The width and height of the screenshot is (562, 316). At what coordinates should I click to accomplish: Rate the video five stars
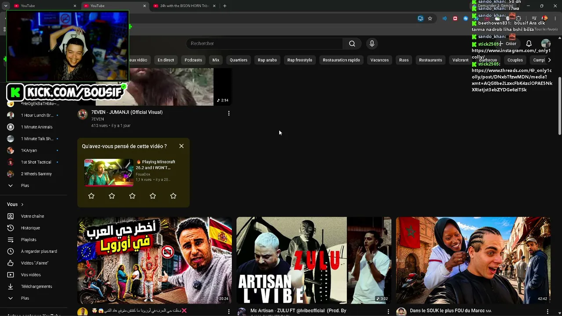pos(173,196)
